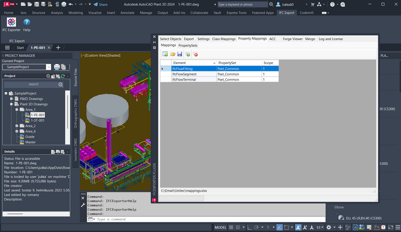Toggle ortho mode in status bar
The height and width of the screenshot is (232, 401).
pyautogui.click(x=249, y=227)
